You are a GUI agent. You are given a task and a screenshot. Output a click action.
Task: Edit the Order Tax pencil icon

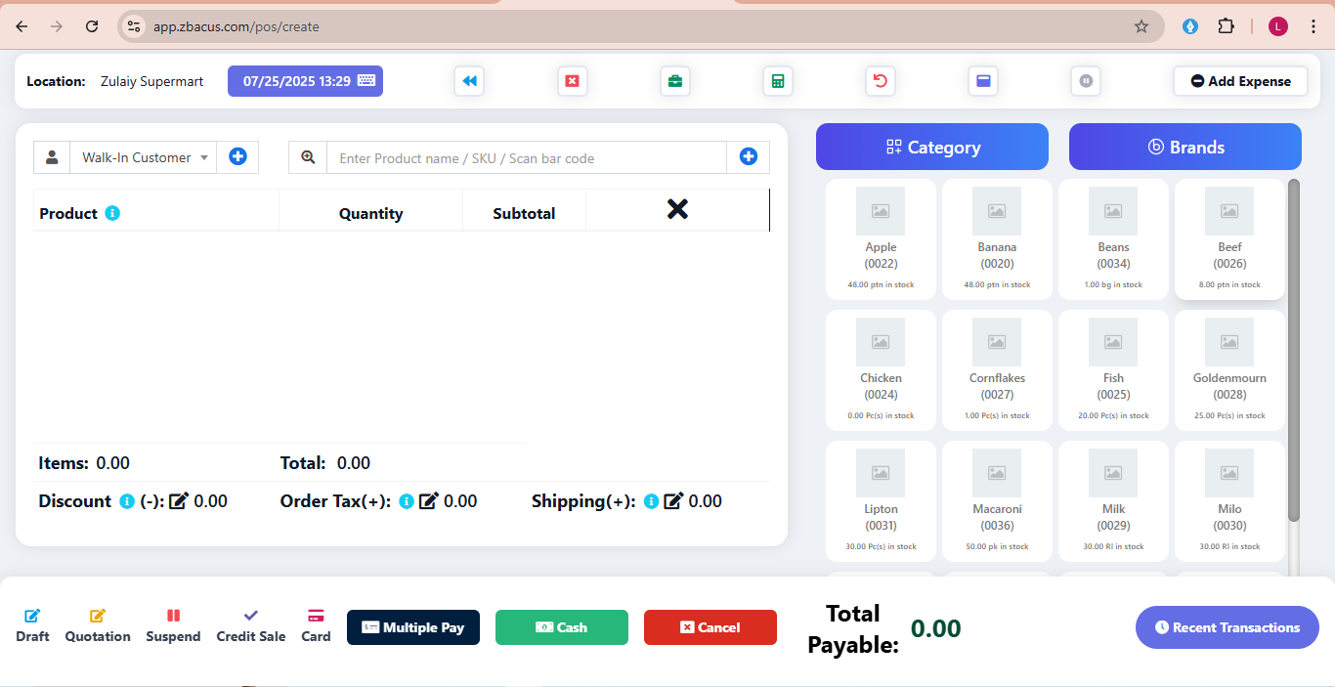[429, 501]
